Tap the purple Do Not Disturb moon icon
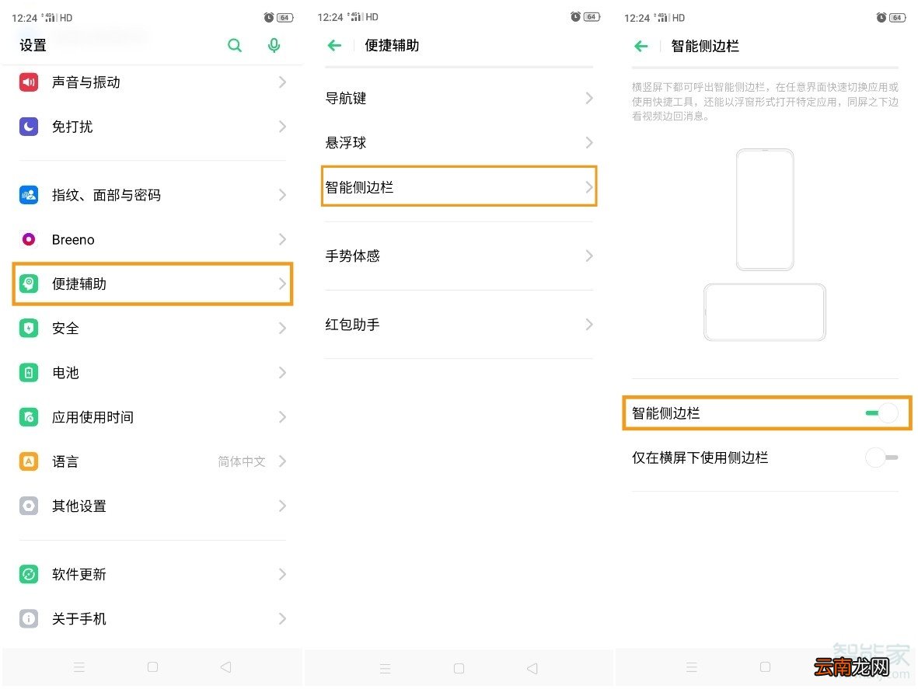Image resolution: width=918 pixels, height=689 pixels. coord(29,127)
